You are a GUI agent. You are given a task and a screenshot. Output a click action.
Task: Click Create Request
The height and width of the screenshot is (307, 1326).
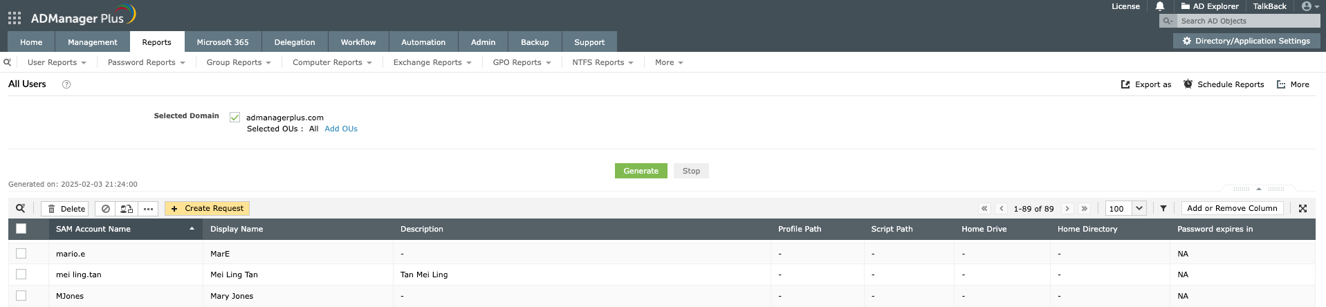(207, 208)
